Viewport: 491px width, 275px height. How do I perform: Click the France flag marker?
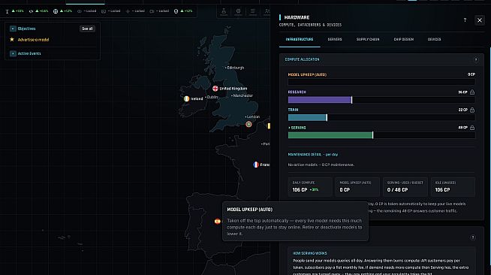tap(256, 165)
